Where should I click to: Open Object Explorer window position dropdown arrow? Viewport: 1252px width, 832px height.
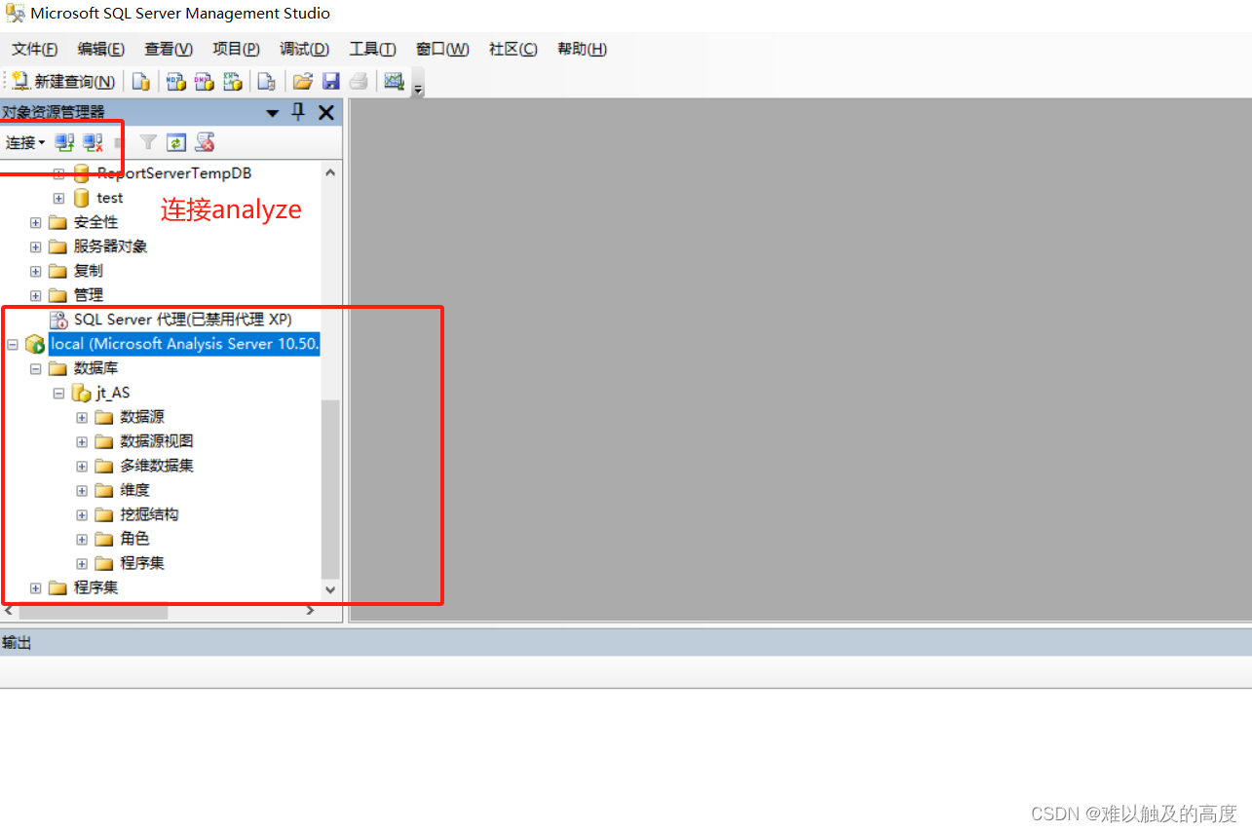coord(273,113)
